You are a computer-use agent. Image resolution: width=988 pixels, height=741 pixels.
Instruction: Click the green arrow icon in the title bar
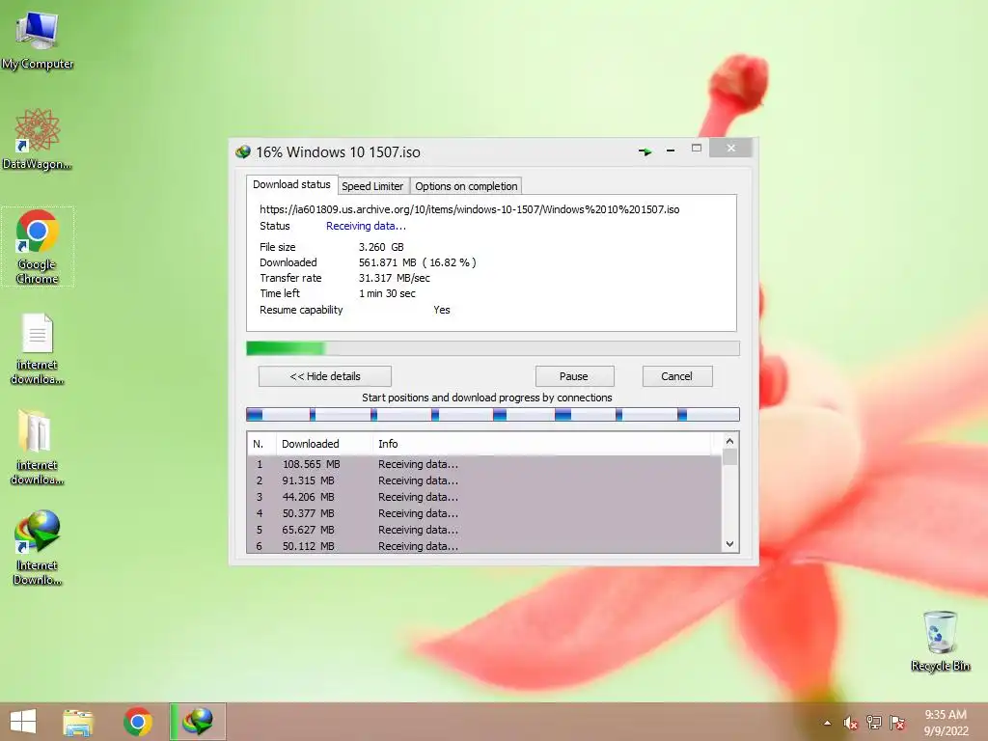(x=645, y=151)
